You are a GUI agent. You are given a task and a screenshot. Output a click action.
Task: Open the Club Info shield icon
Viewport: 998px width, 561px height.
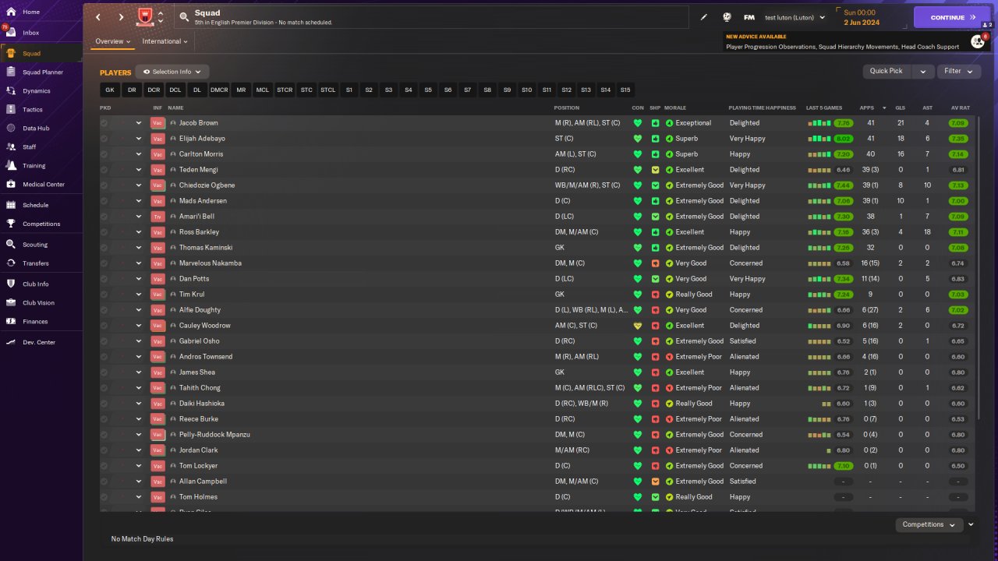coord(11,284)
